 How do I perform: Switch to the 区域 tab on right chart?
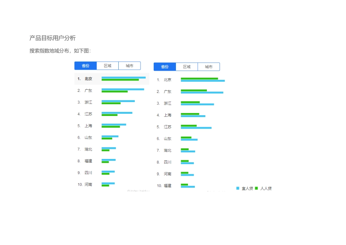(186, 67)
